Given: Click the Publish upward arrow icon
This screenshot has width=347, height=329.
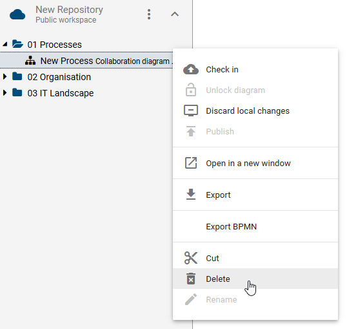Looking at the screenshot, I should click(191, 131).
